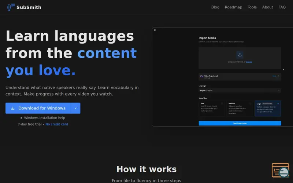Screen dimensions: 293x183
Task: Open the Language dropdown showing English
Action: 240,90
